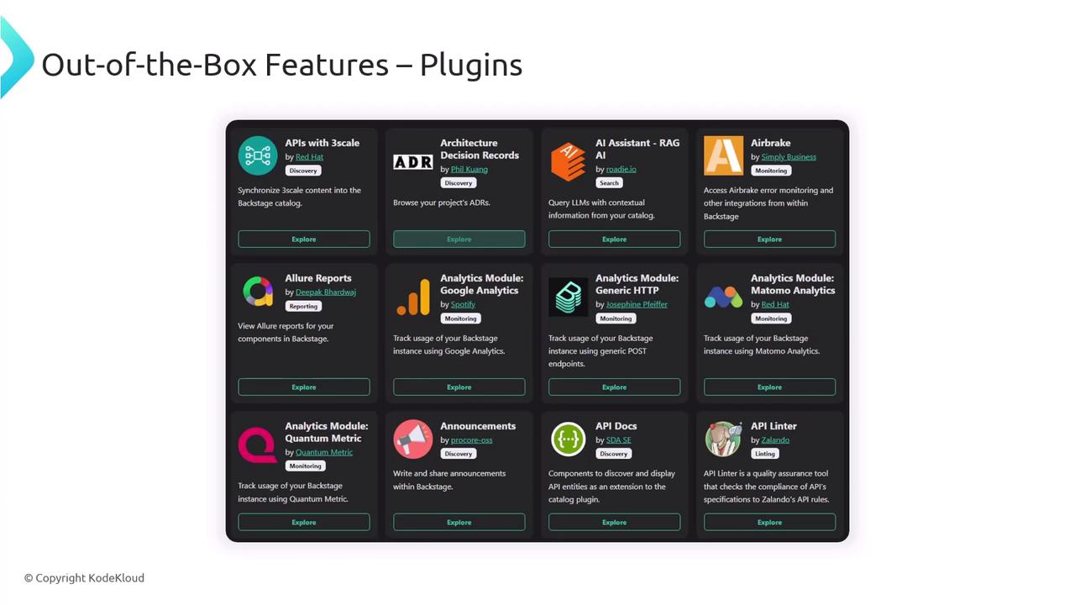This screenshot has width=1075, height=605.
Task: Select Discovery tag on ADR card
Action: tap(459, 183)
